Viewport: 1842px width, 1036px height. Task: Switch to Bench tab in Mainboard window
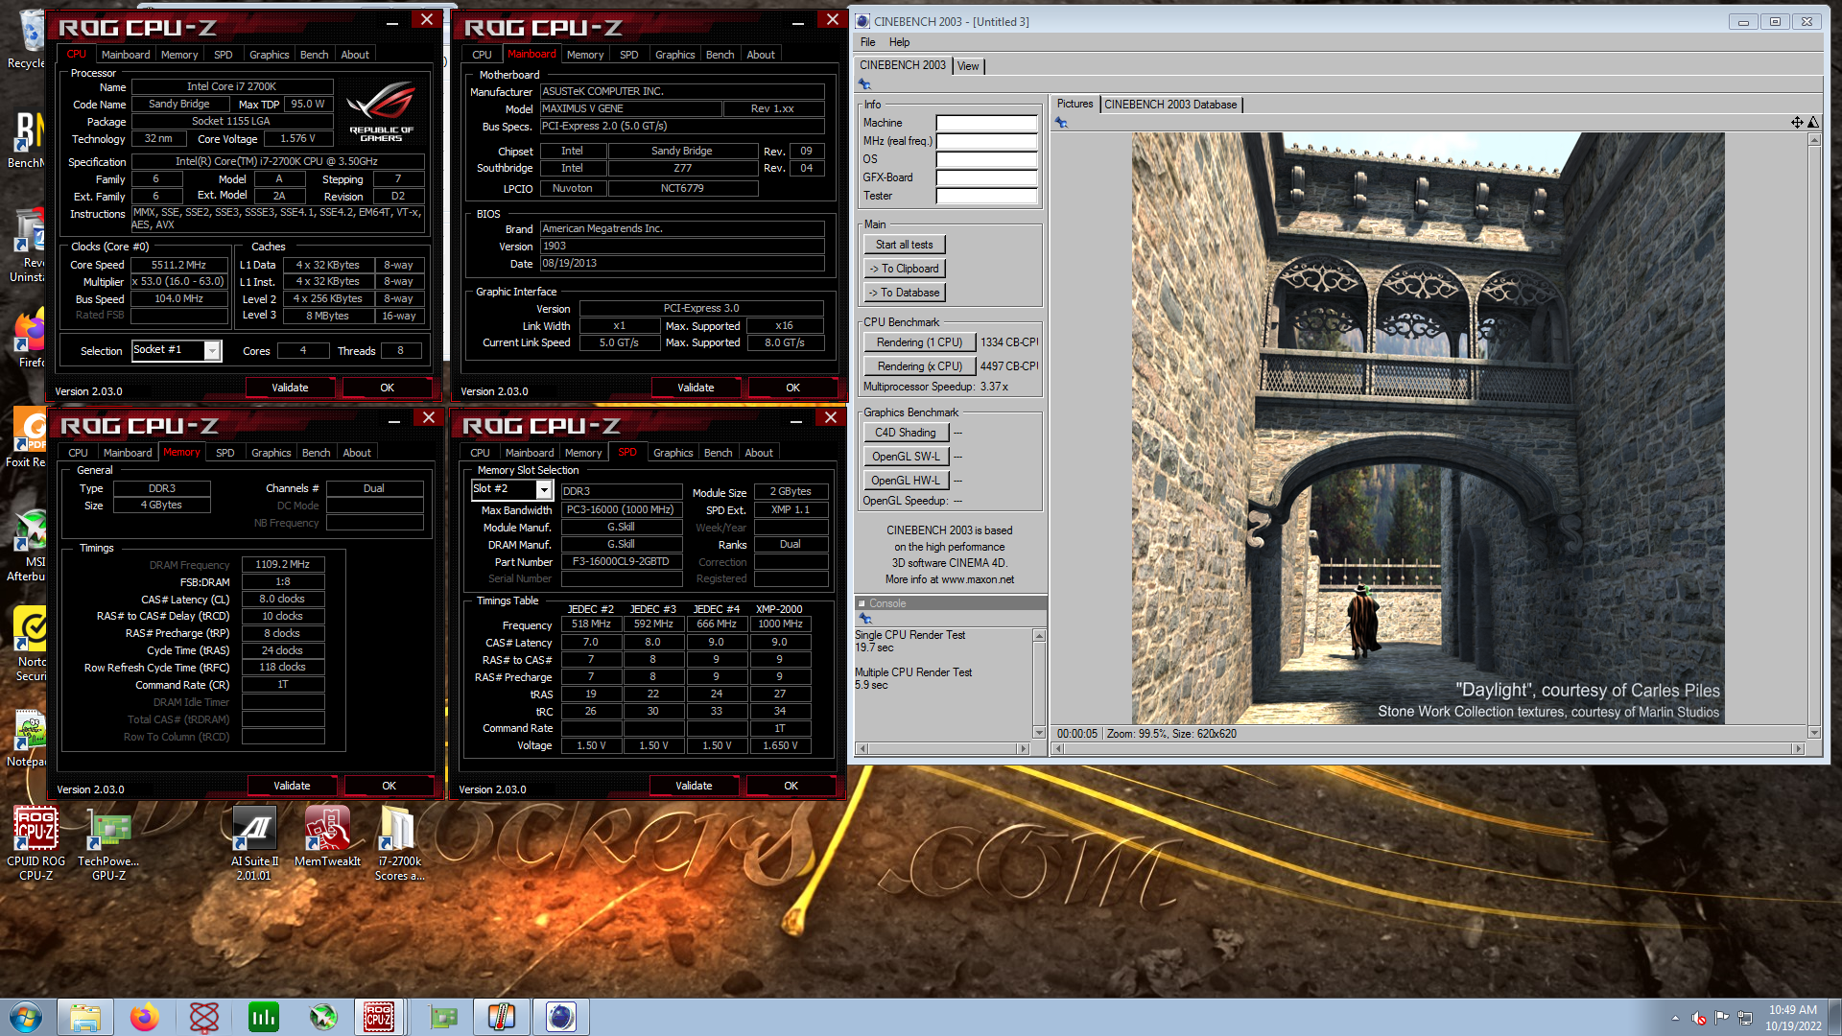pos(720,55)
